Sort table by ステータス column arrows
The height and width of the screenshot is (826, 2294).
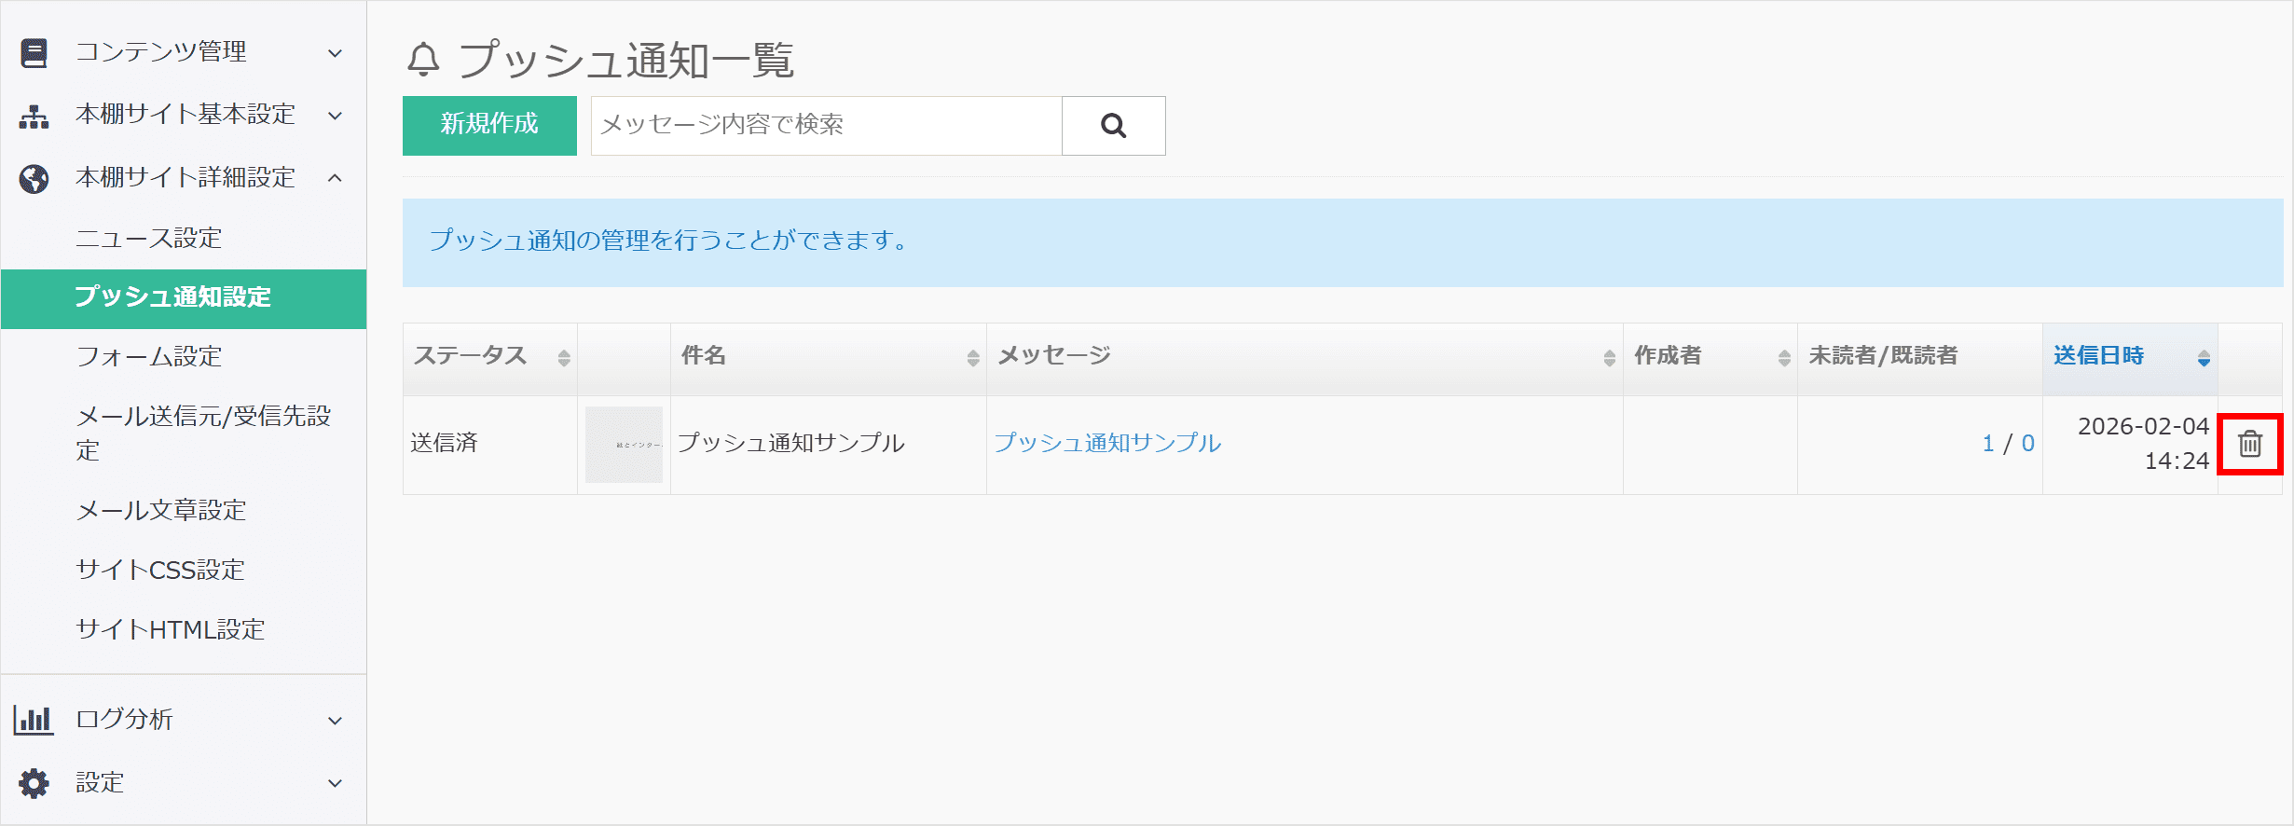(564, 358)
